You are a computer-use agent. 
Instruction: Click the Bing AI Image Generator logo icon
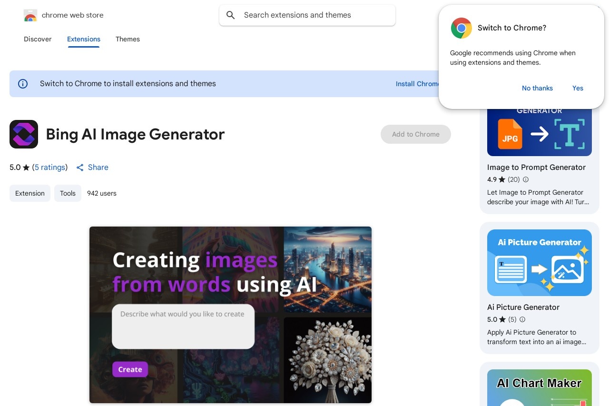[x=24, y=134]
